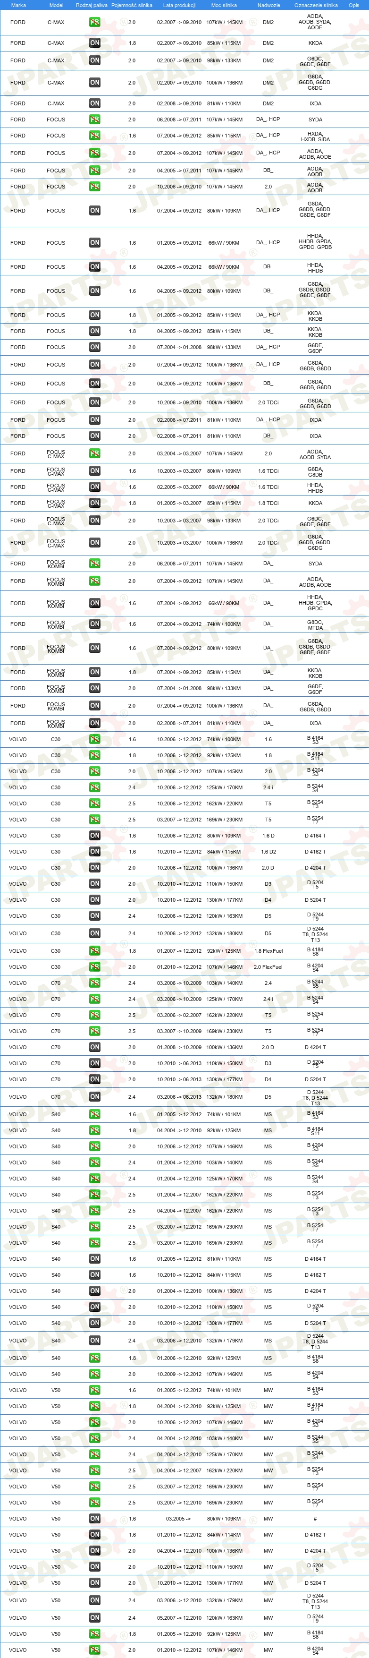Click production years cell 02.2005 -> 03.2007
This screenshot has height=1658, width=369.
(179, 487)
